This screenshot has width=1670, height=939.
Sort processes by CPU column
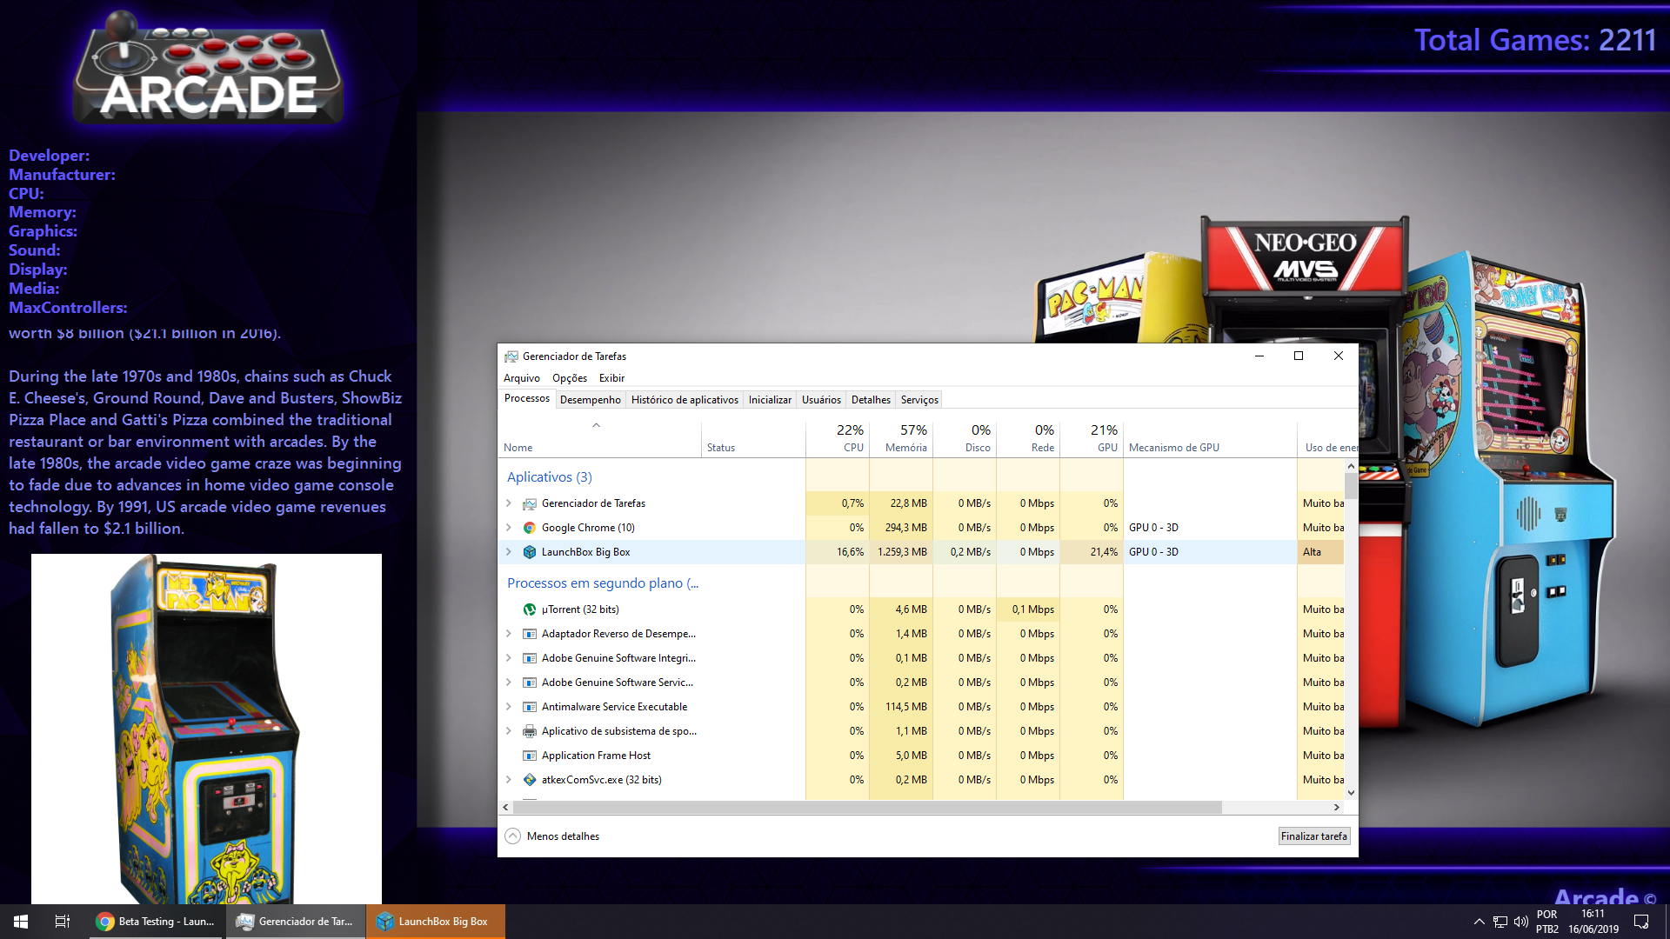pos(838,438)
